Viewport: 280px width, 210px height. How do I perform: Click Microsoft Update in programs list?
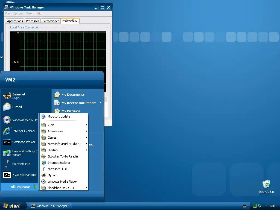click(x=64, y=116)
